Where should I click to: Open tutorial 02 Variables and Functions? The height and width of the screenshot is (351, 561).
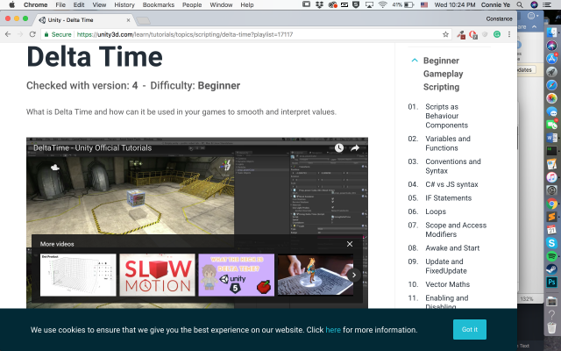point(449,143)
